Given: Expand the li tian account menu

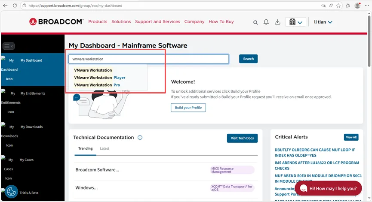Looking at the screenshot, I should click(323, 22).
